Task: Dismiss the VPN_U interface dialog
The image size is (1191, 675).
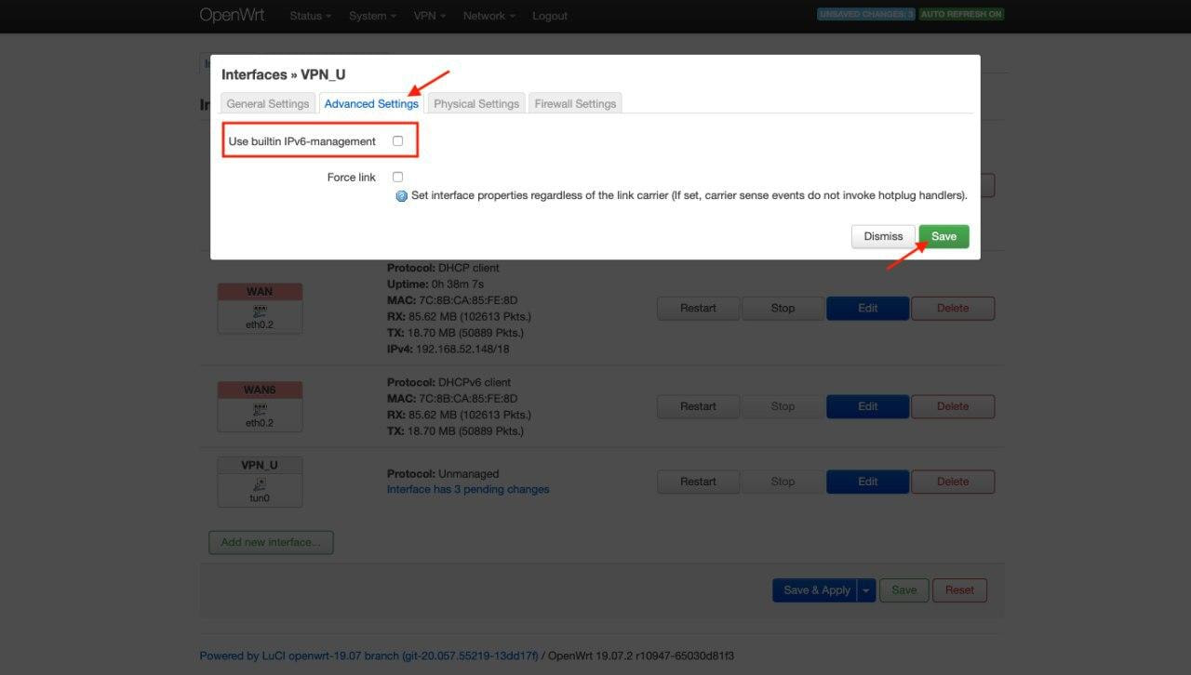Action: (883, 236)
